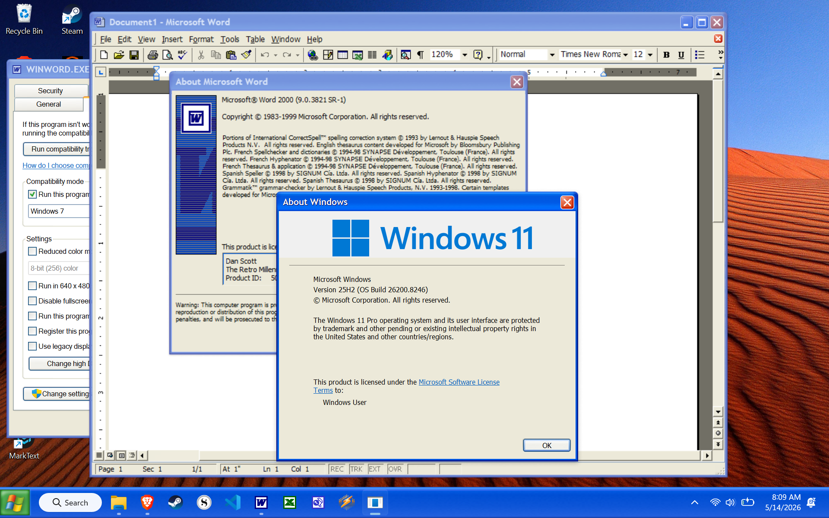829x518 pixels.
Task: Expand the font size dropdown
Action: [650, 55]
